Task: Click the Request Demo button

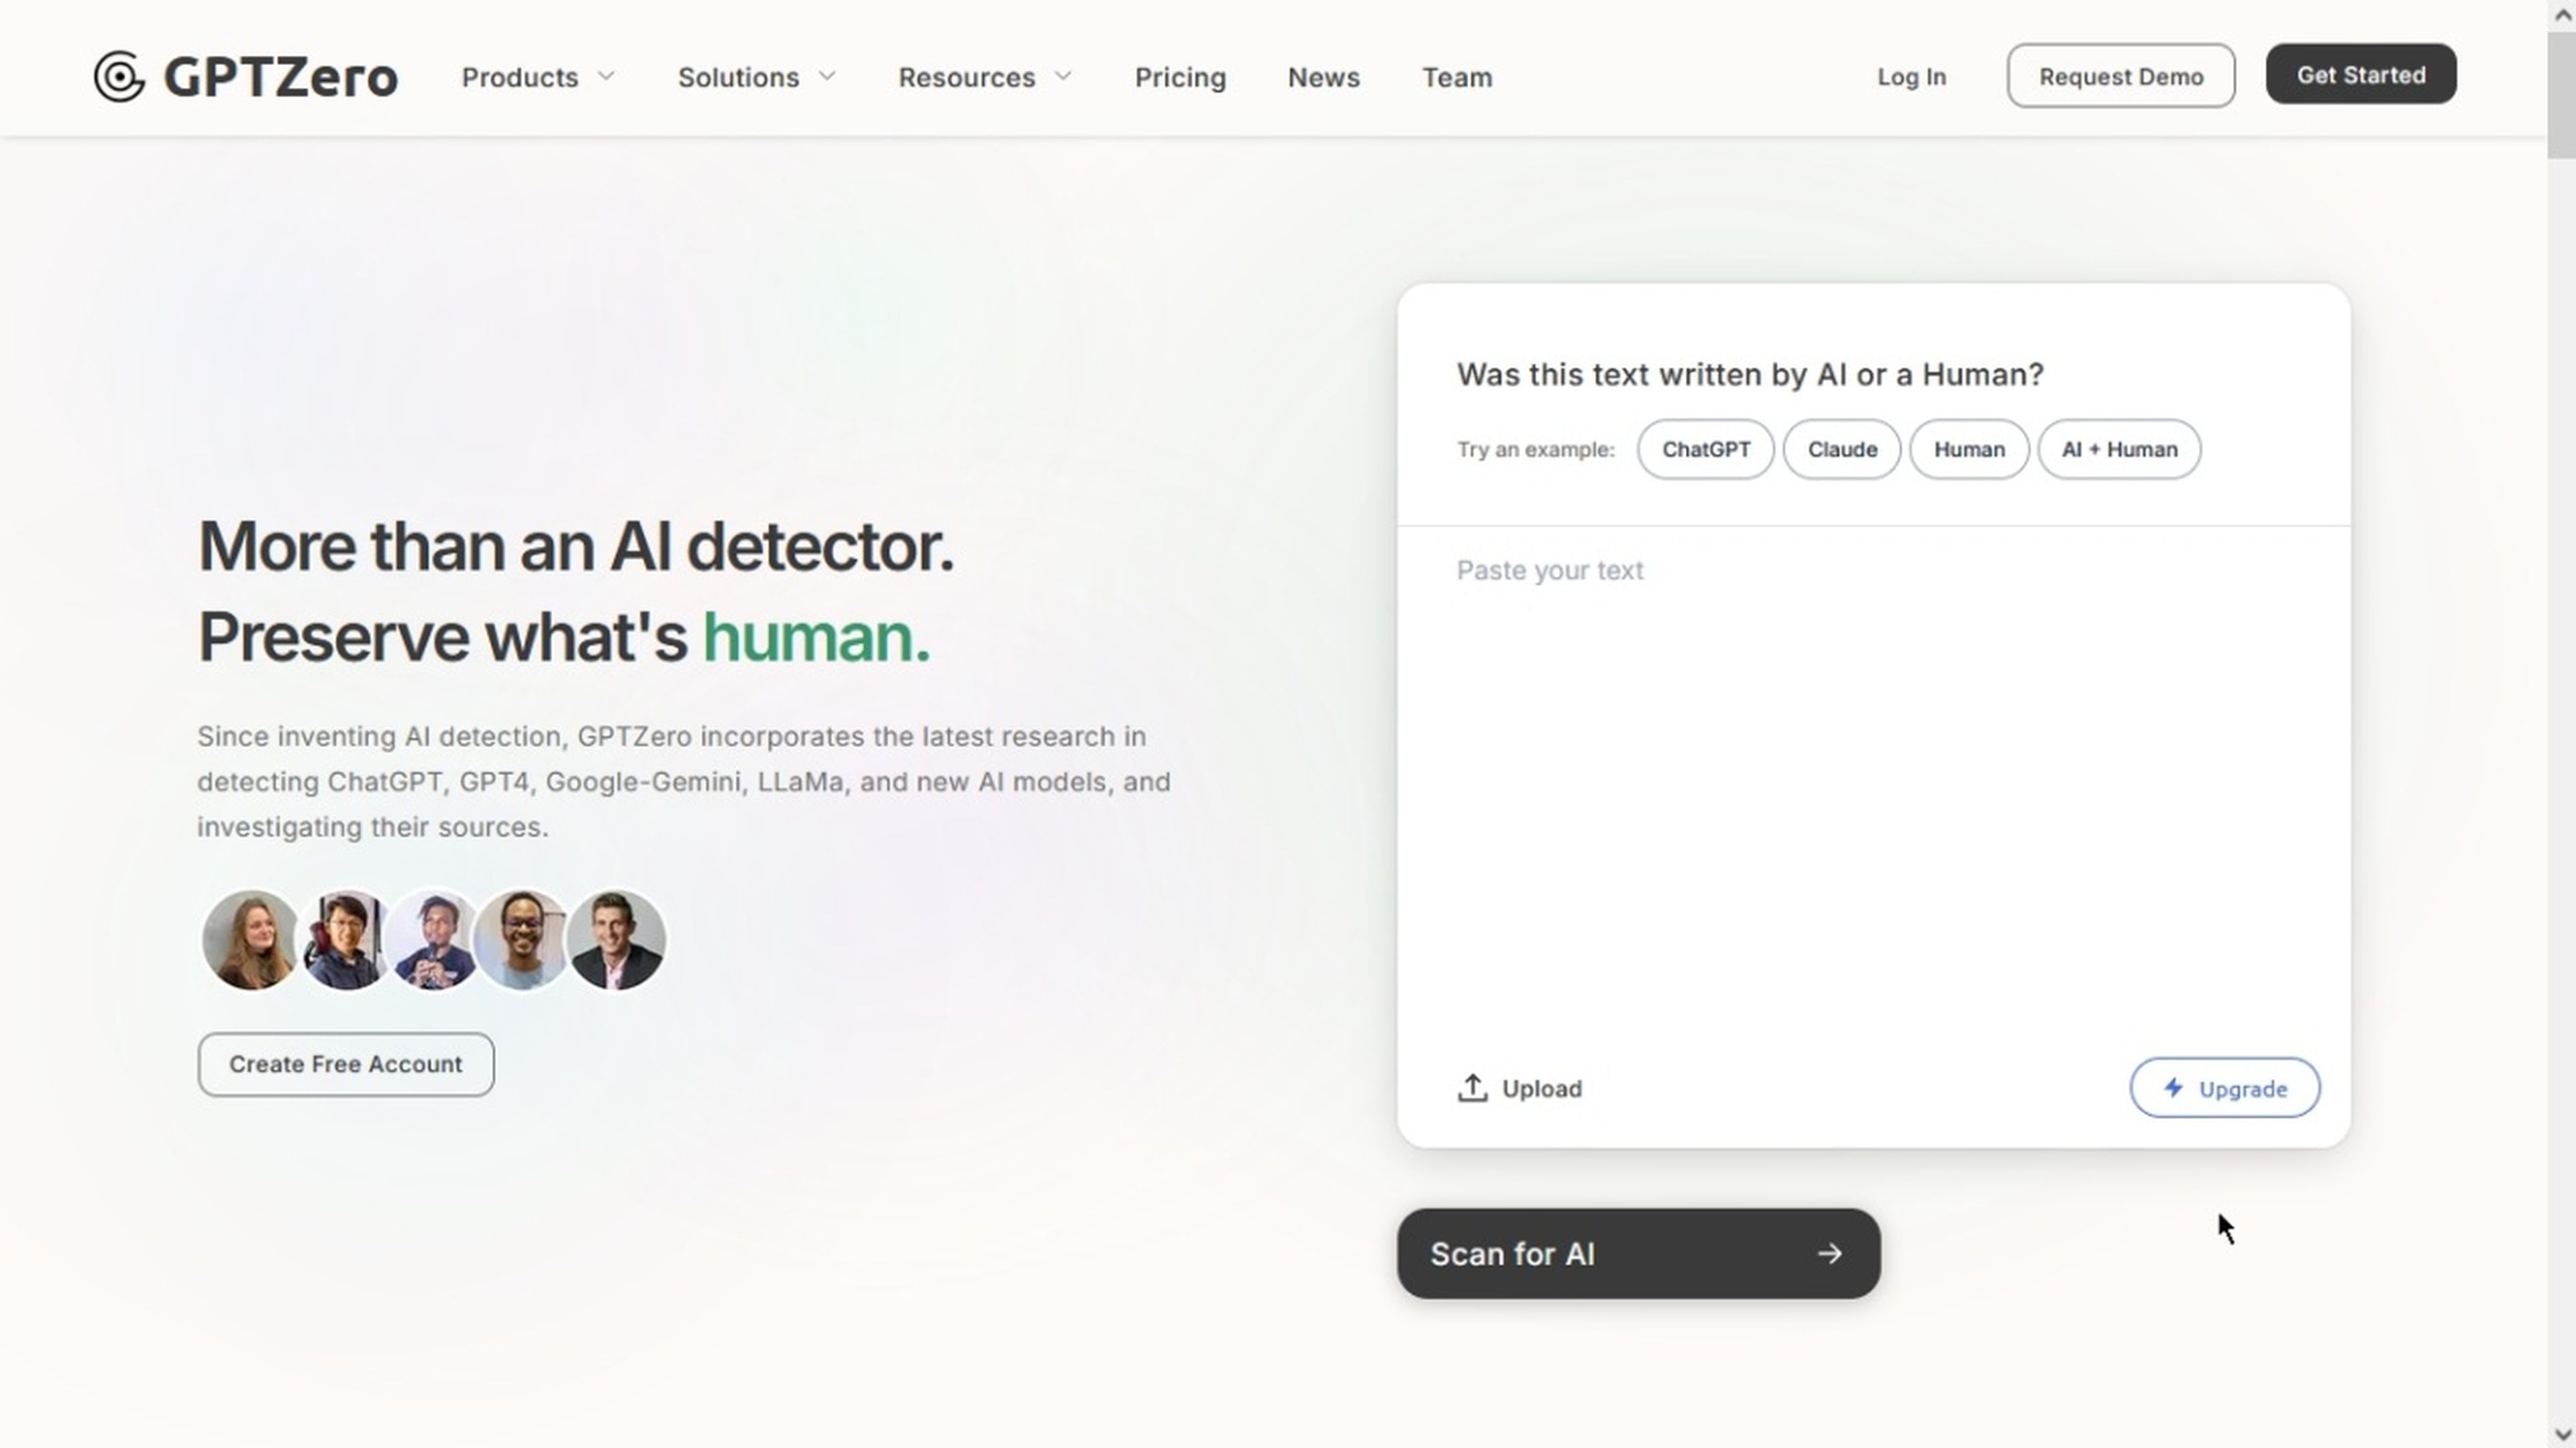Action: [2121, 76]
